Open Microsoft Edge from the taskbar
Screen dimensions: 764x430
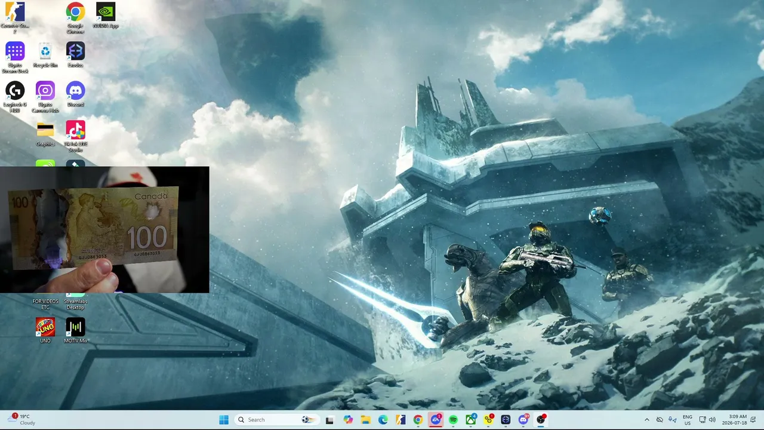coord(383,420)
